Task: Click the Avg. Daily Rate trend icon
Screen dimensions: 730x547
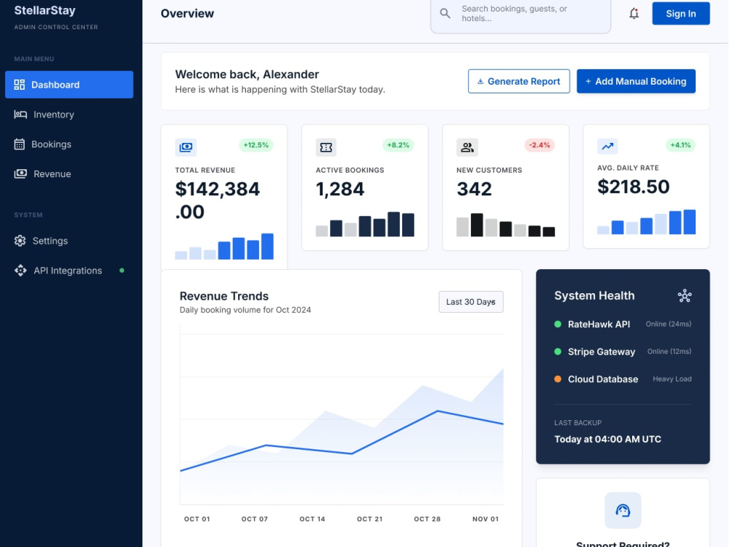Action: [607, 146]
